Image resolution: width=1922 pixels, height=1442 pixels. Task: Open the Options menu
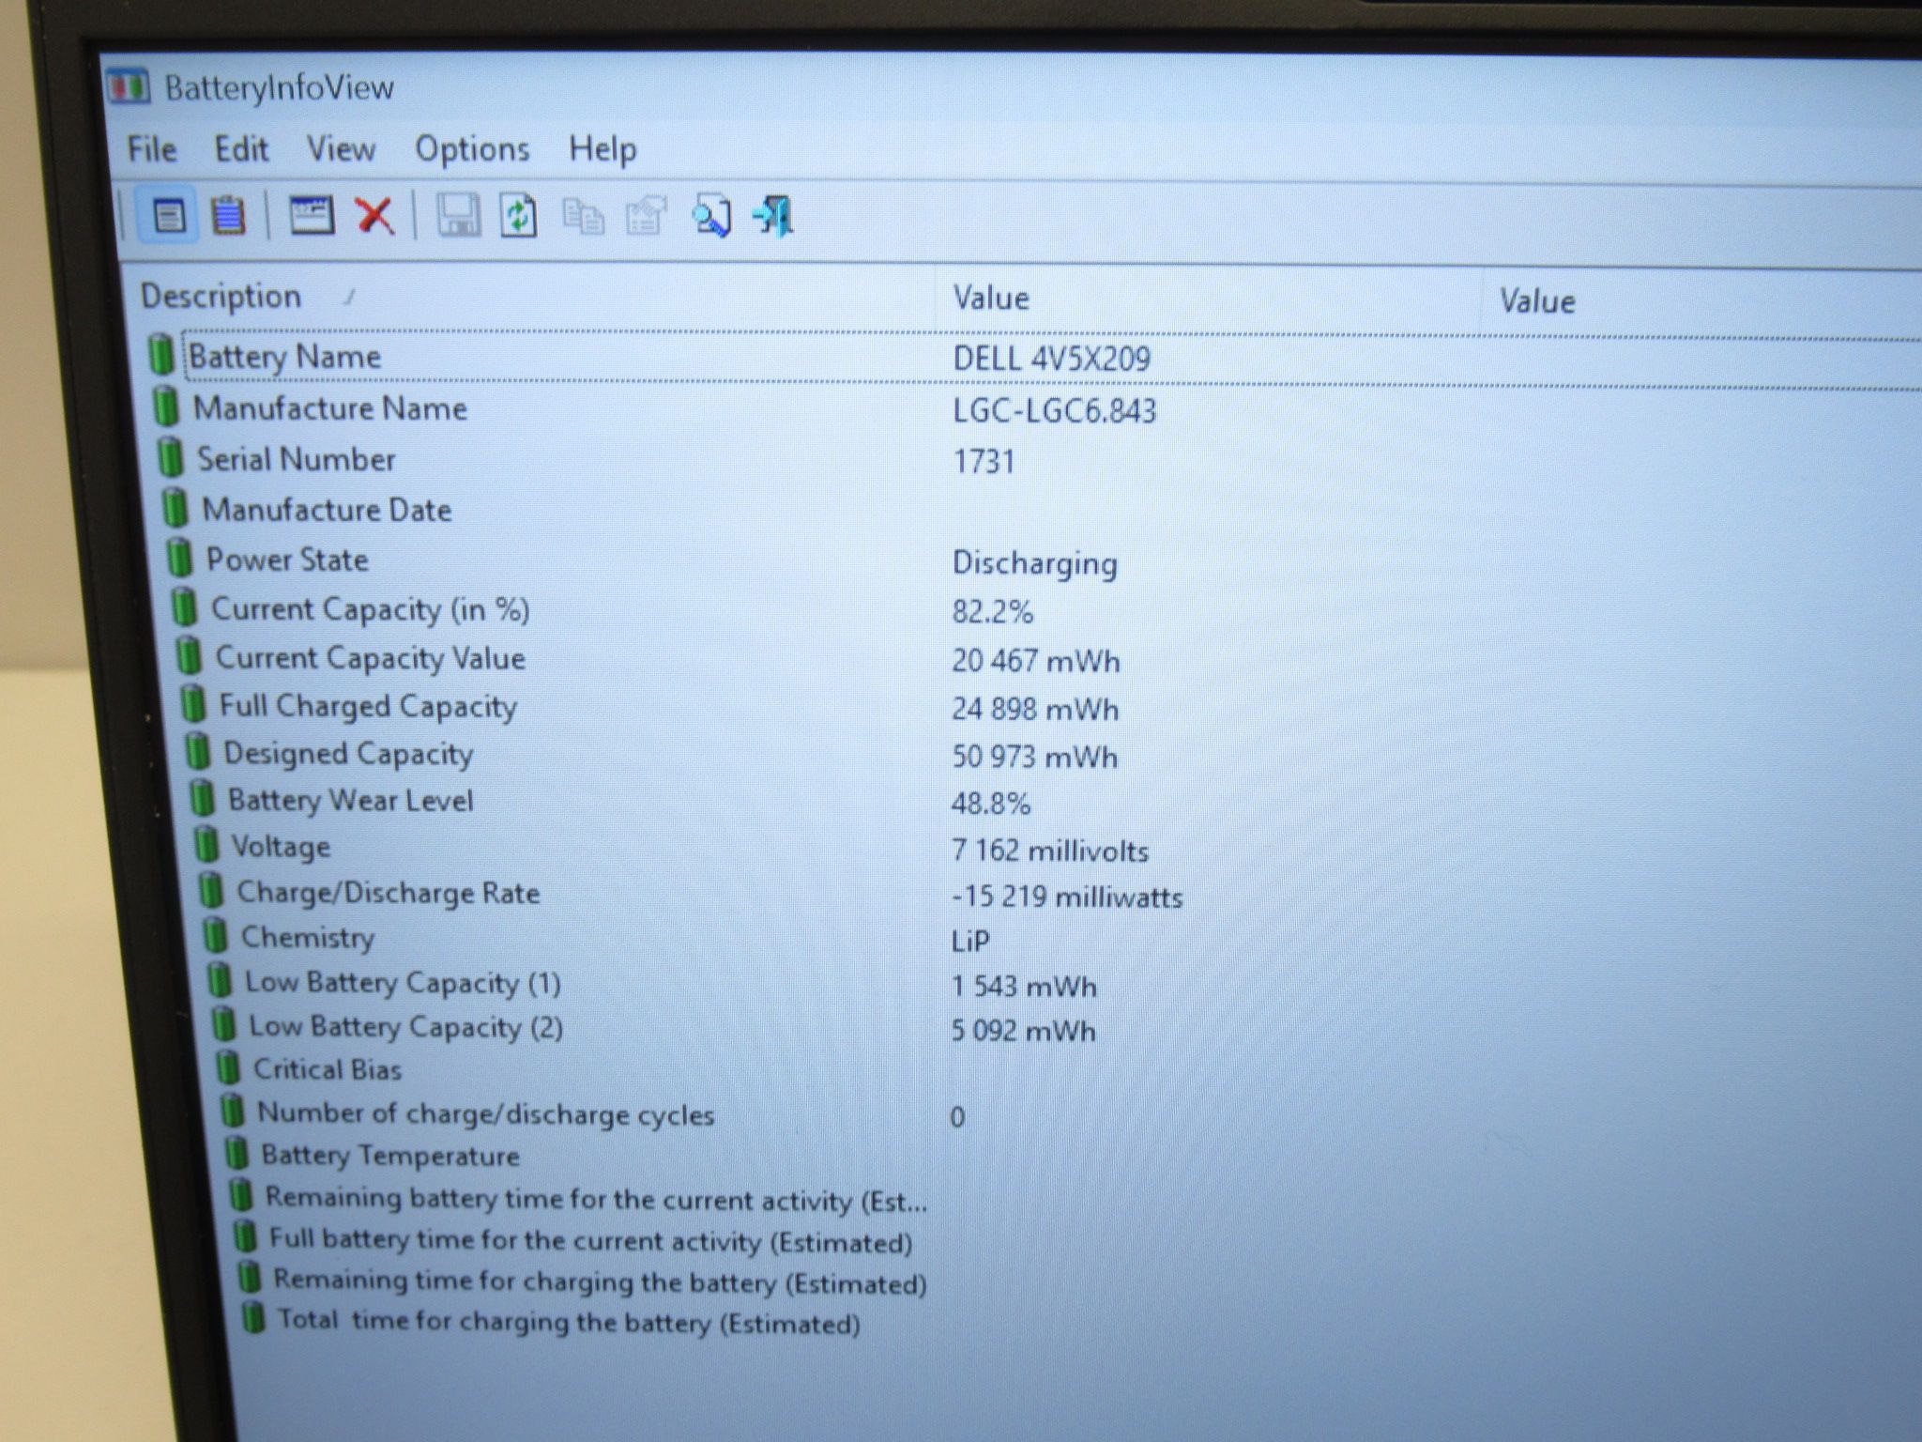pyautogui.click(x=472, y=149)
